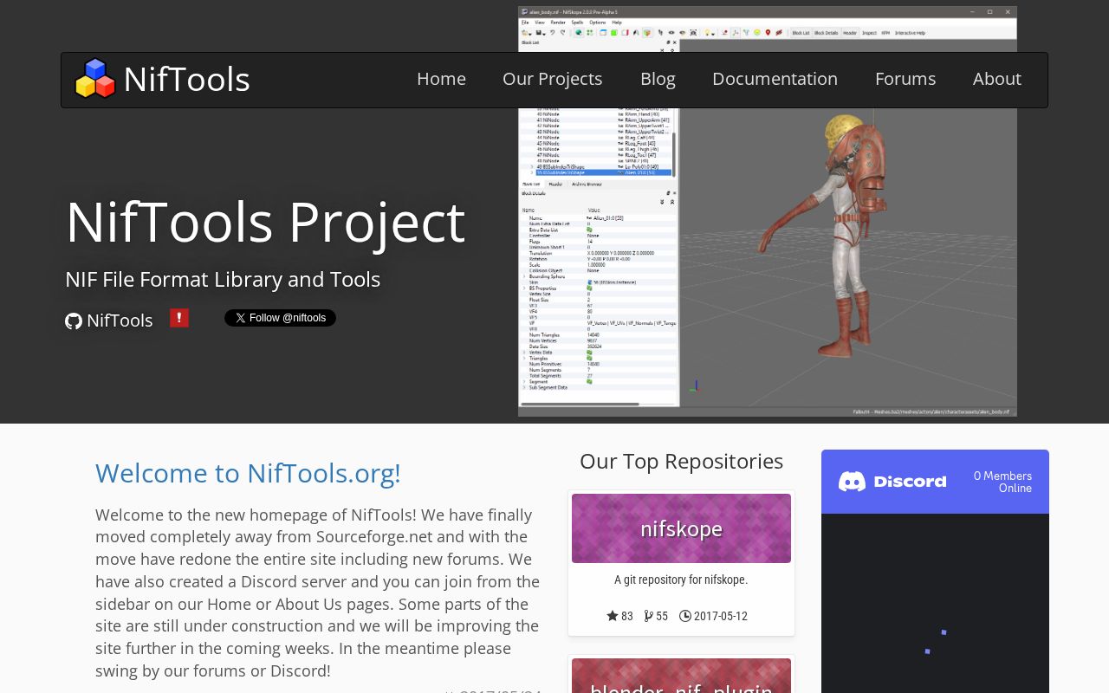
Task: Open the Documentation page
Action: (775, 79)
